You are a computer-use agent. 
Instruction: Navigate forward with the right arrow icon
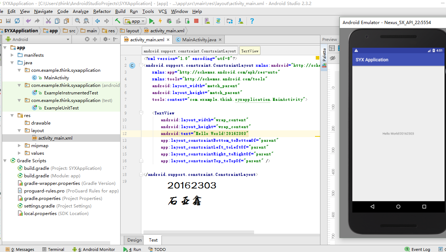[107, 21]
